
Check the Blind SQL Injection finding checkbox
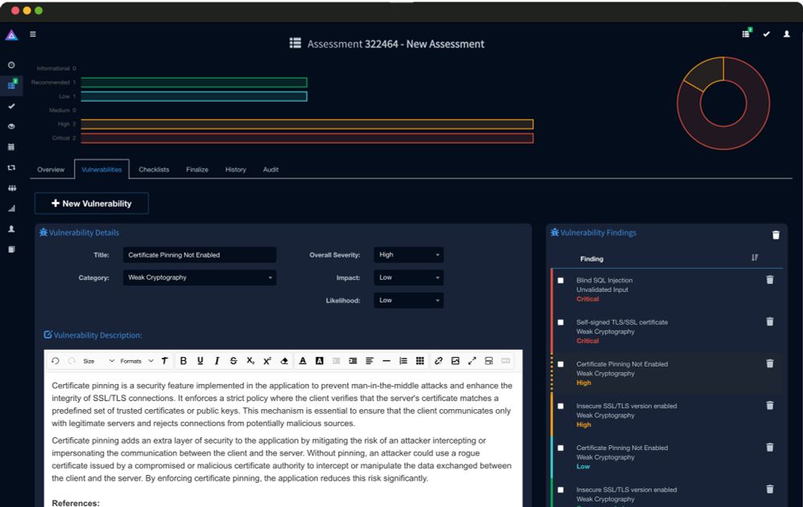pyautogui.click(x=560, y=280)
